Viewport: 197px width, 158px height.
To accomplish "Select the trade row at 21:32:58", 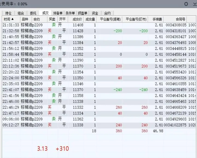I will pyautogui.click(x=99, y=31).
